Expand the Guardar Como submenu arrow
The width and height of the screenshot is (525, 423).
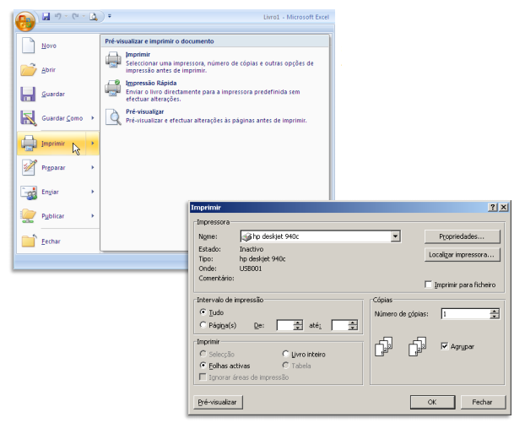[92, 118]
